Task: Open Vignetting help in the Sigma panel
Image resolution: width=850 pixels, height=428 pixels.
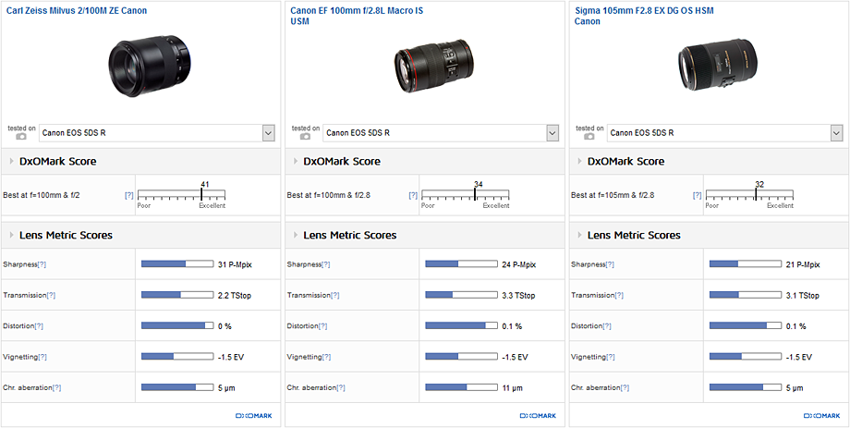Action: tap(611, 357)
